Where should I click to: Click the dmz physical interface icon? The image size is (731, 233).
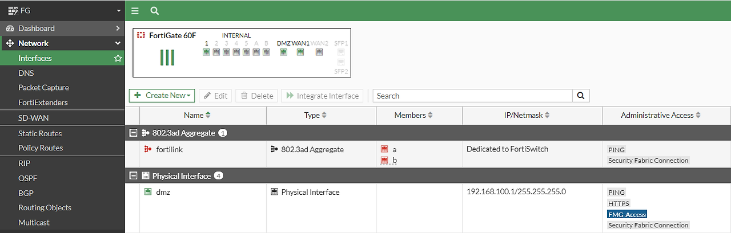(148, 192)
